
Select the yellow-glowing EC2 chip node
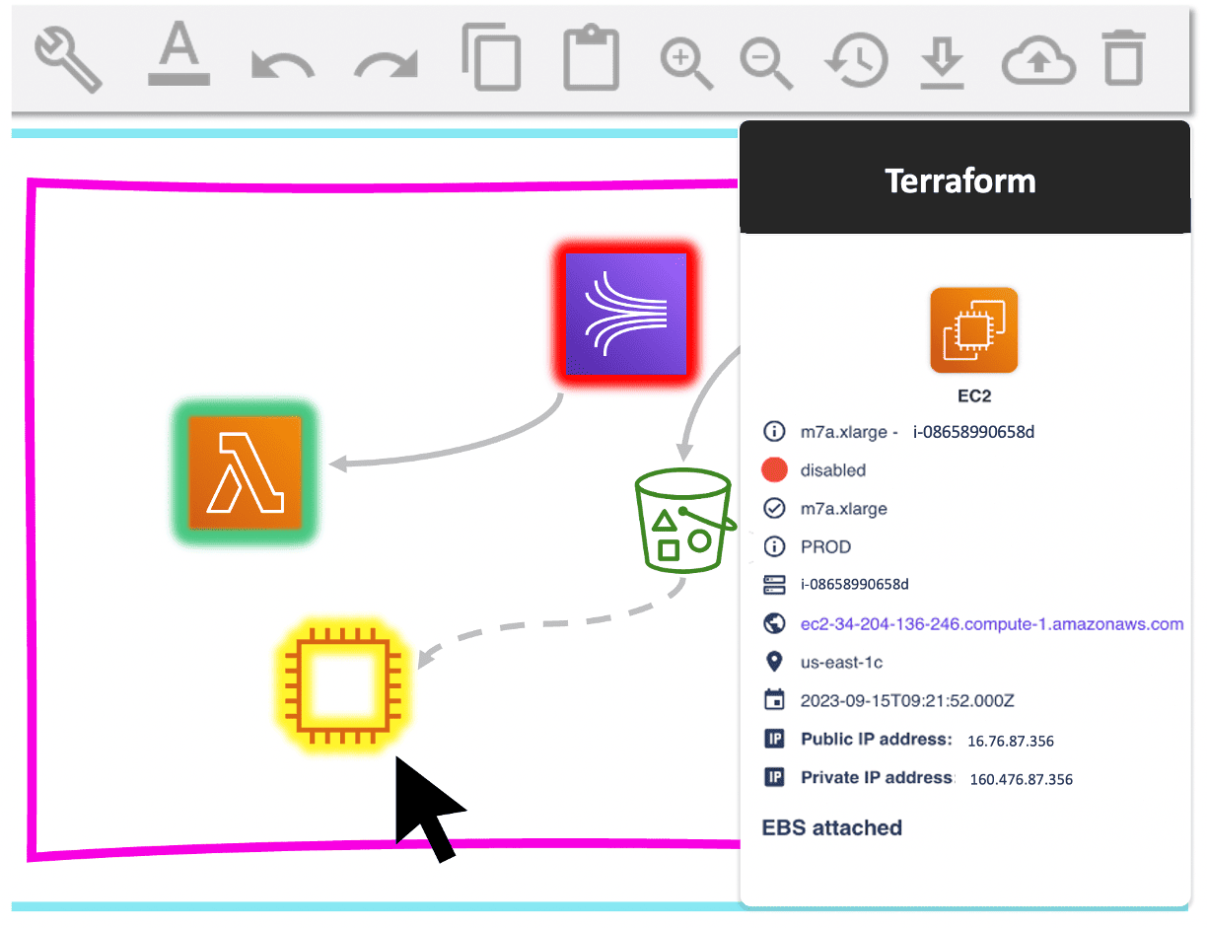coord(343,686)
